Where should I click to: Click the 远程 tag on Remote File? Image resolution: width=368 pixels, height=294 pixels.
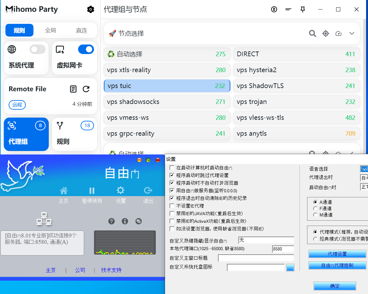tap(17, 105)
